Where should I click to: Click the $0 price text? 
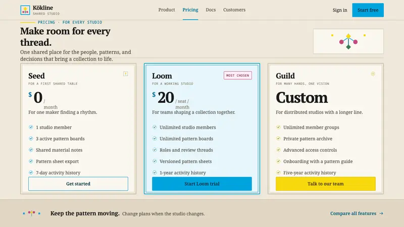pos(35,98)
